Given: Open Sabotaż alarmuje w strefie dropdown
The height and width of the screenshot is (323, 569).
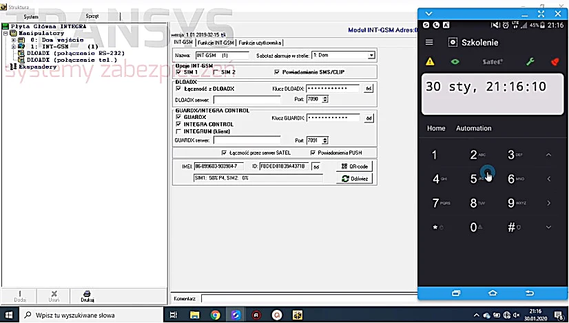Looking at the screenshot, I should pos(371,56).
